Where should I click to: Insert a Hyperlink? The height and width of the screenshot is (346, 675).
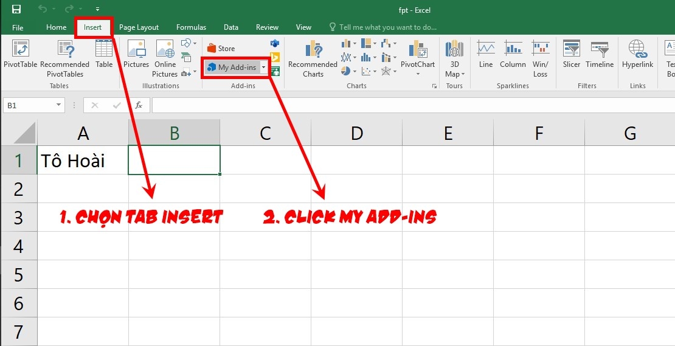[x=637, y=54]
